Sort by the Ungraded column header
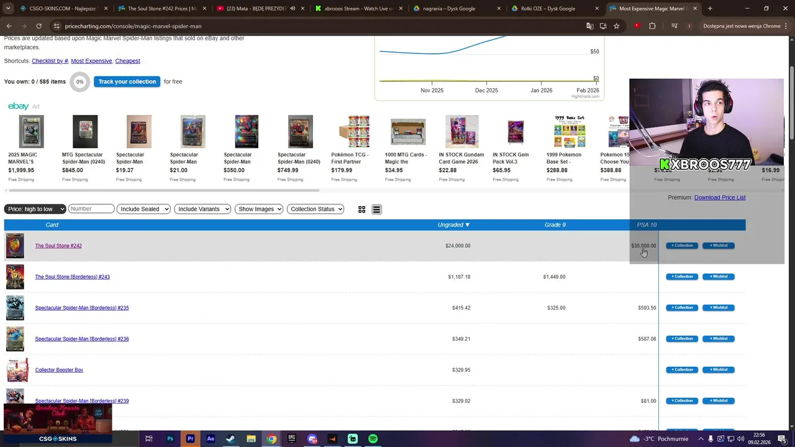The height and width of the screenshot is (447, 795). pyautogui.click(x=453, y=225)
